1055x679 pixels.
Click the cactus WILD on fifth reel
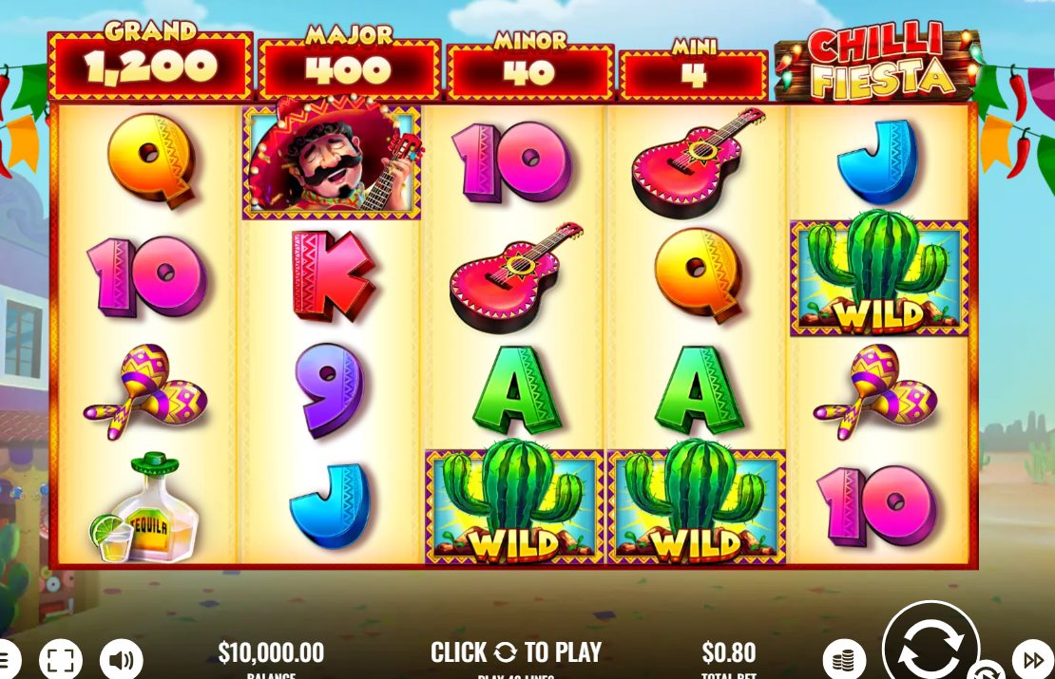coord(879,275)
